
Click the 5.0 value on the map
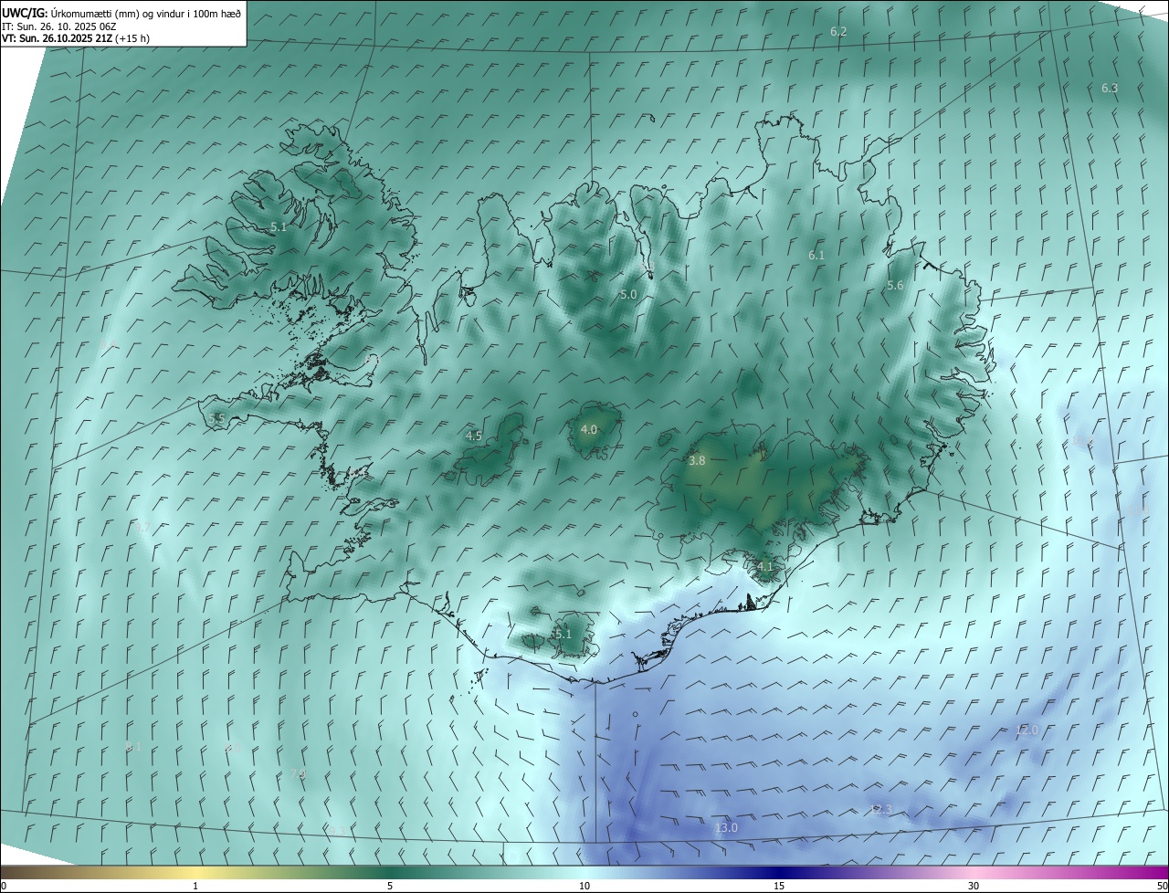[628, 295]
